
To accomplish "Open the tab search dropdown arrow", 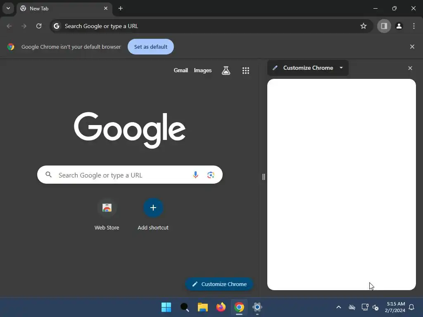I will point(8,8).
